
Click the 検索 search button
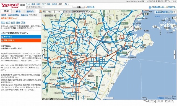click(x=79, y=7)
